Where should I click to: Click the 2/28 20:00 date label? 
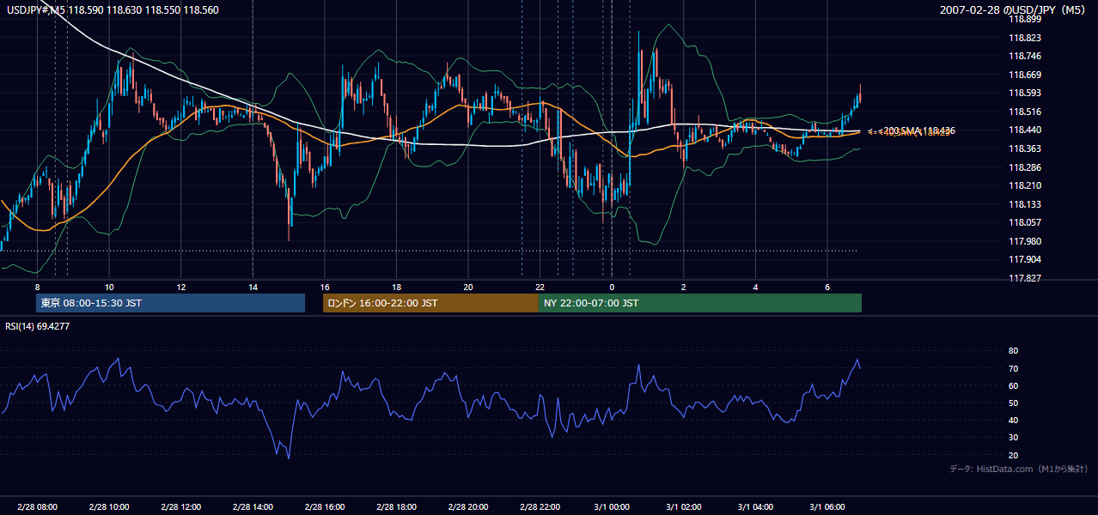tap(468, 507)
